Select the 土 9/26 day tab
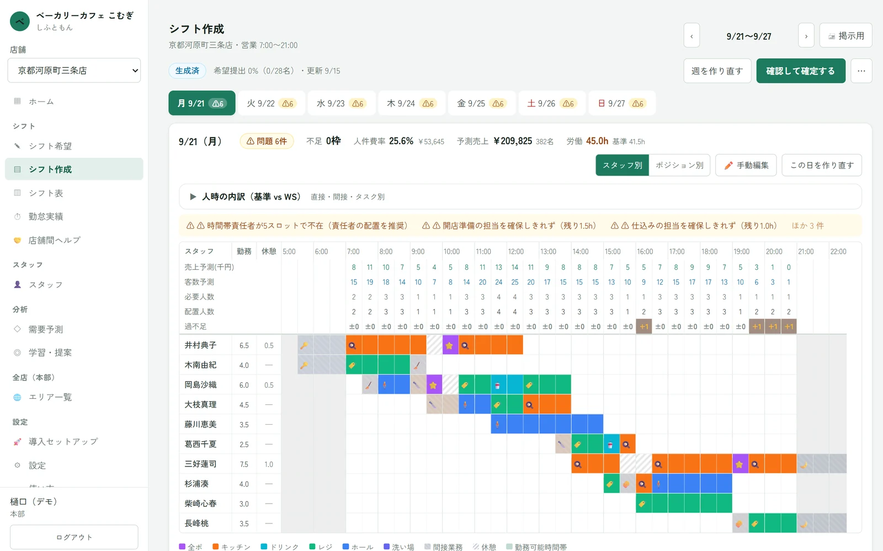Image resolution: width=883 pixels, height=551 pixels. click(x=552, y=103)
